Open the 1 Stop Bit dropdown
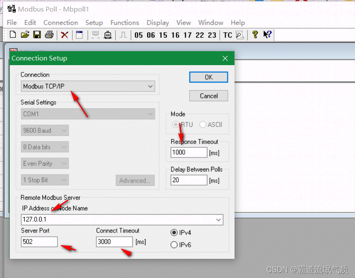Image resolution: width=355 pixels, height=278 pixels. (45, 180)
